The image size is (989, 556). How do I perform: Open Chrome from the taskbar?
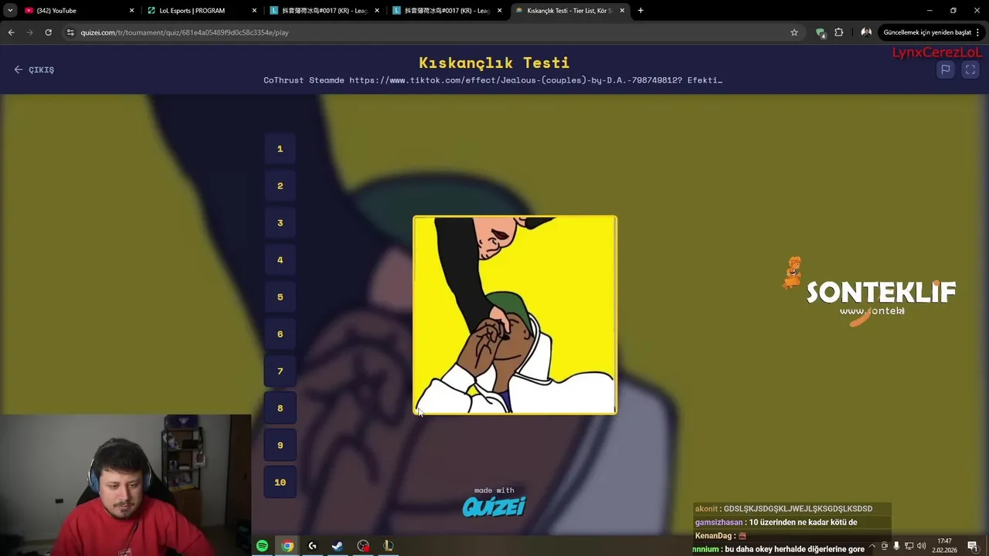287,546
